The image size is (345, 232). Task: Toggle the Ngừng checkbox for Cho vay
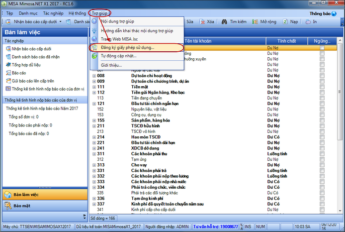click(322, 165)
